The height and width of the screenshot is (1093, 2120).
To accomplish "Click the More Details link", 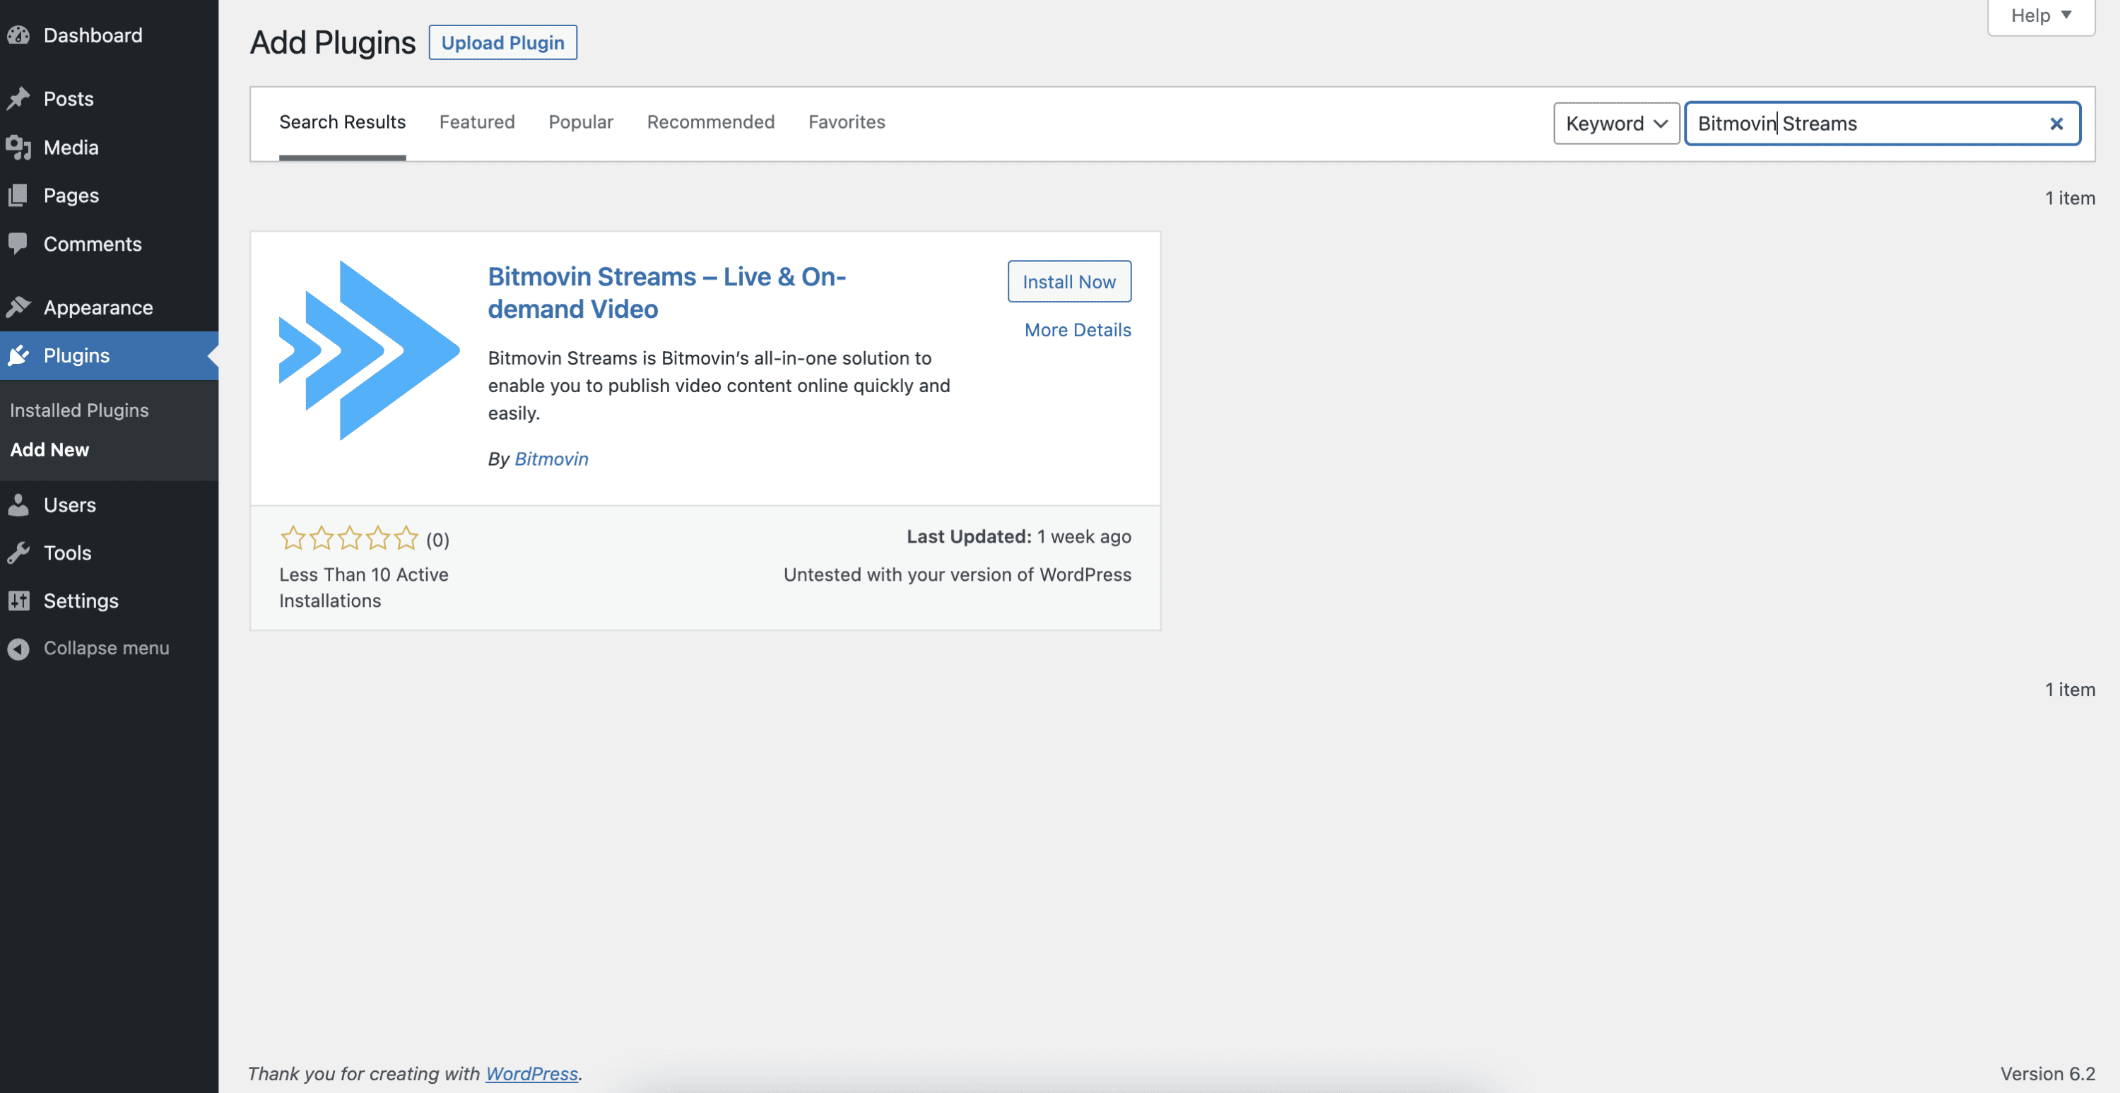I will tap(1078, 331).
